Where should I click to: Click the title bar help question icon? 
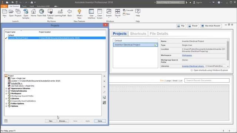pos(219,3)
